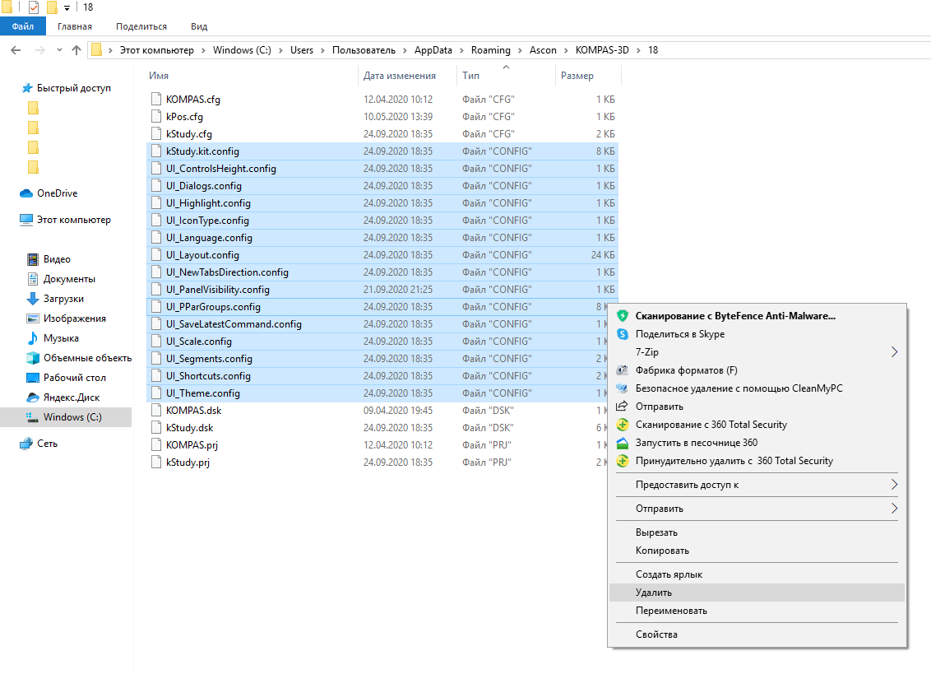Open recent locations dropdown arrow
Screen dimensions: 931x674
tap(59, 50)
